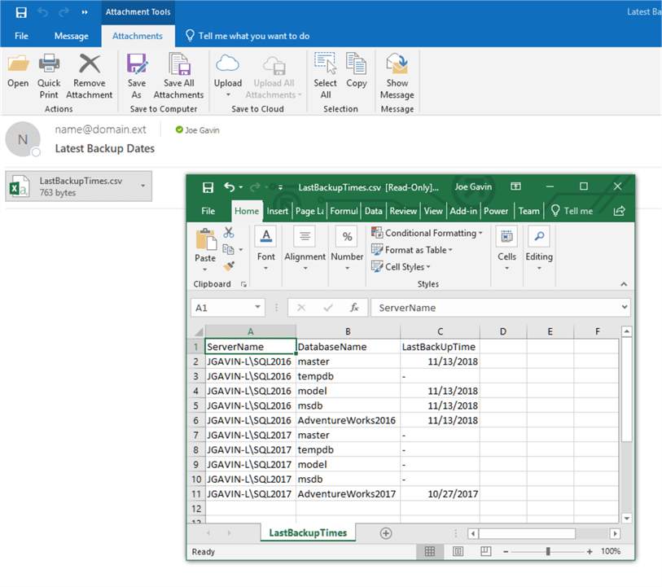Switch to Page Layout view in status bar
Viewport: 662px width, 587px height.
(x=458, y=552)
